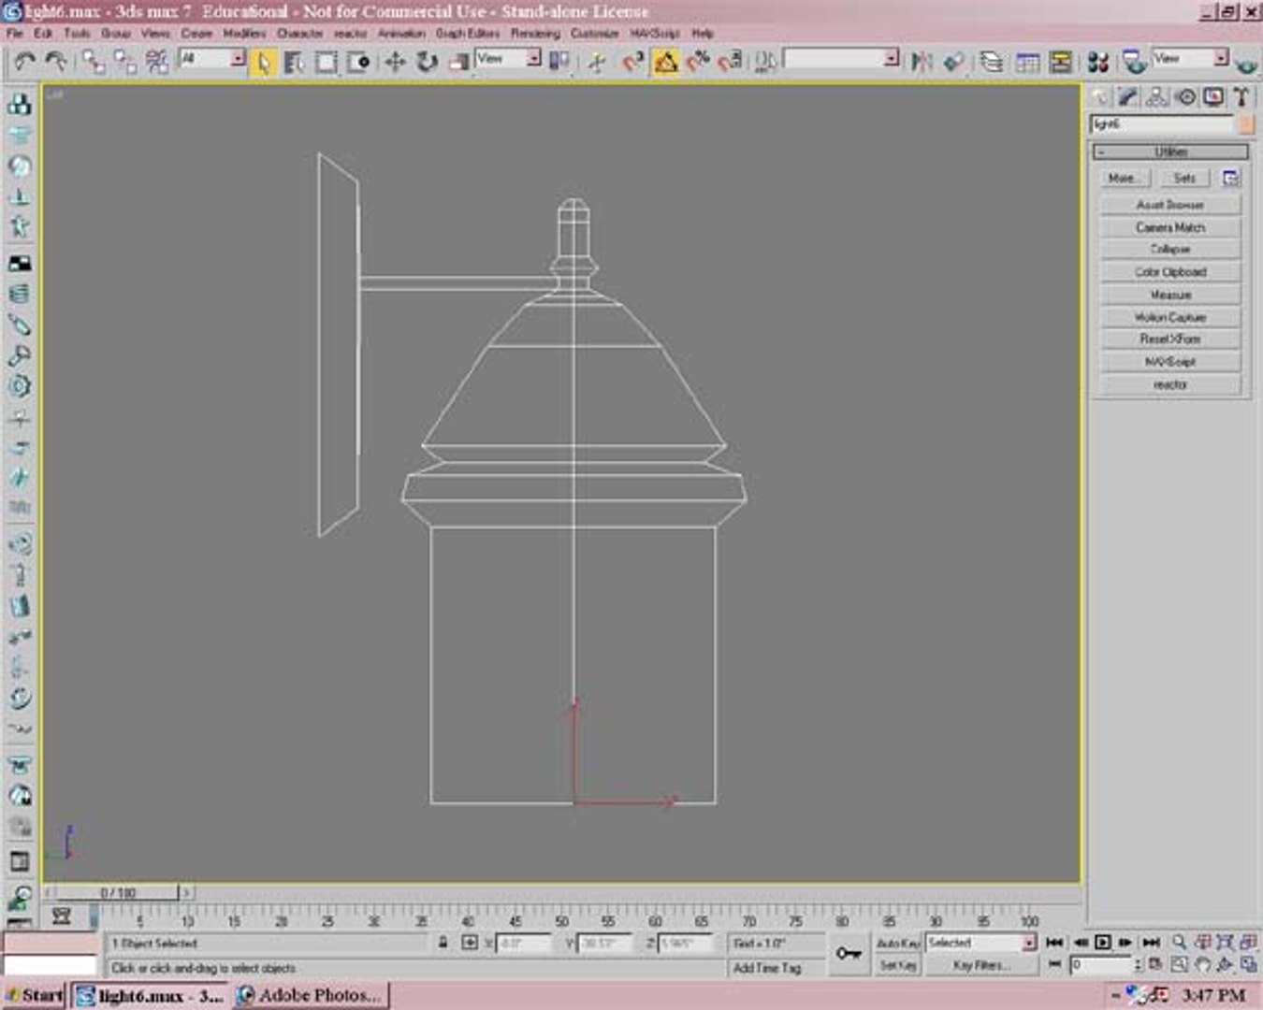The image size is (1263, 1010).
Task: Toggle Window/Crossing selection mode
Action: tap(359, 62)
